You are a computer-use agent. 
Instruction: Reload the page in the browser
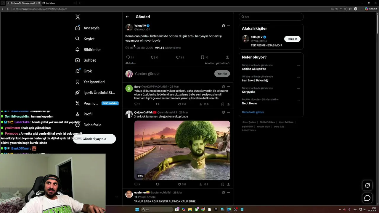point(8,9)
